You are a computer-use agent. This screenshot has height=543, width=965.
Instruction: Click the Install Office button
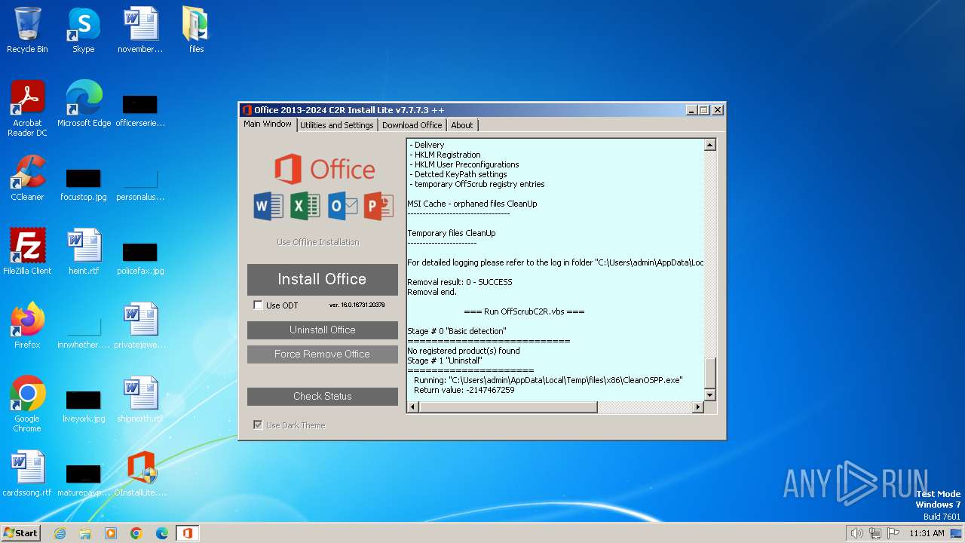point(323,279)
